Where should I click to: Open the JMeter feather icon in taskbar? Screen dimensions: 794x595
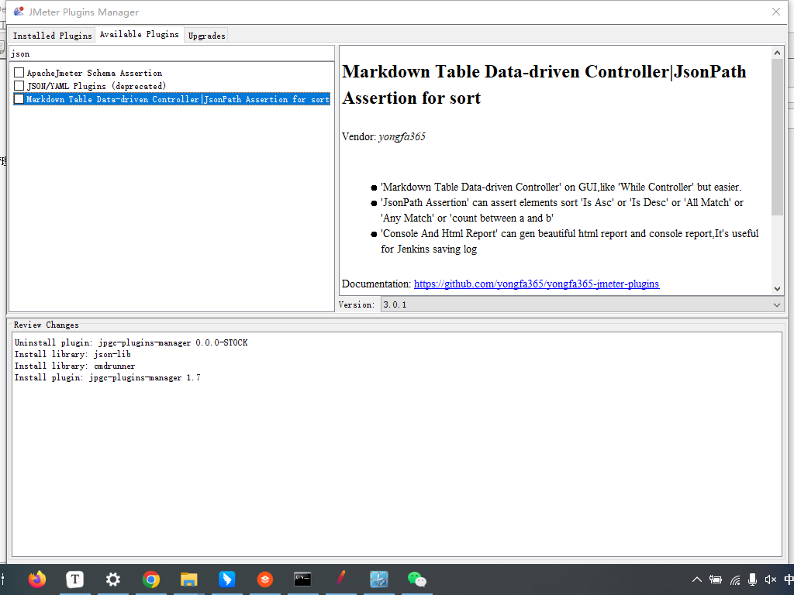pyautogui.click(x=341, y=578)
